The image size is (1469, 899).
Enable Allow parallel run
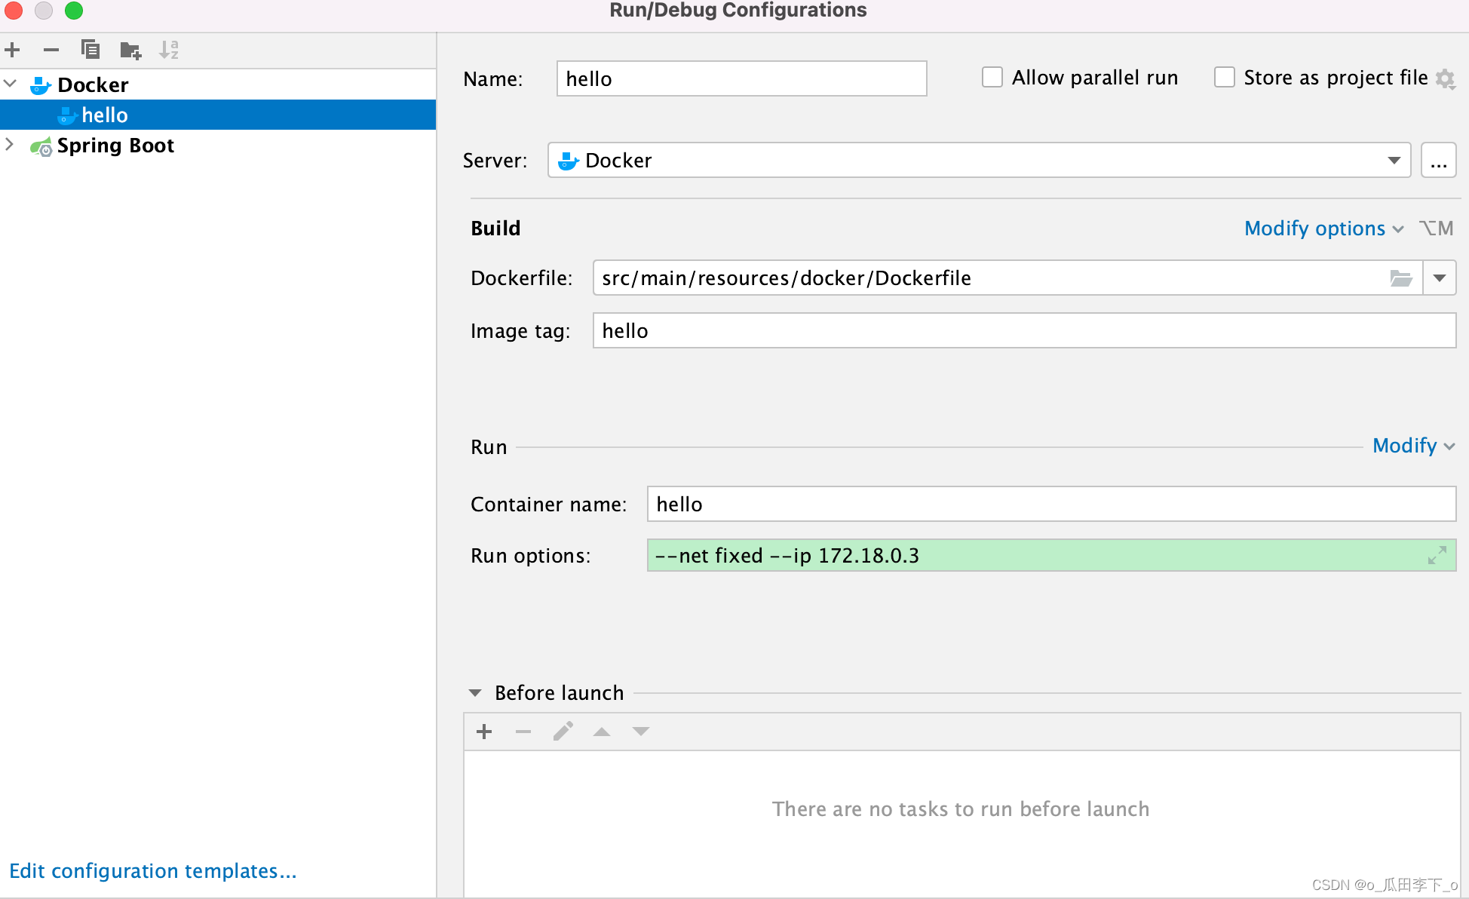tap(992, 78)
